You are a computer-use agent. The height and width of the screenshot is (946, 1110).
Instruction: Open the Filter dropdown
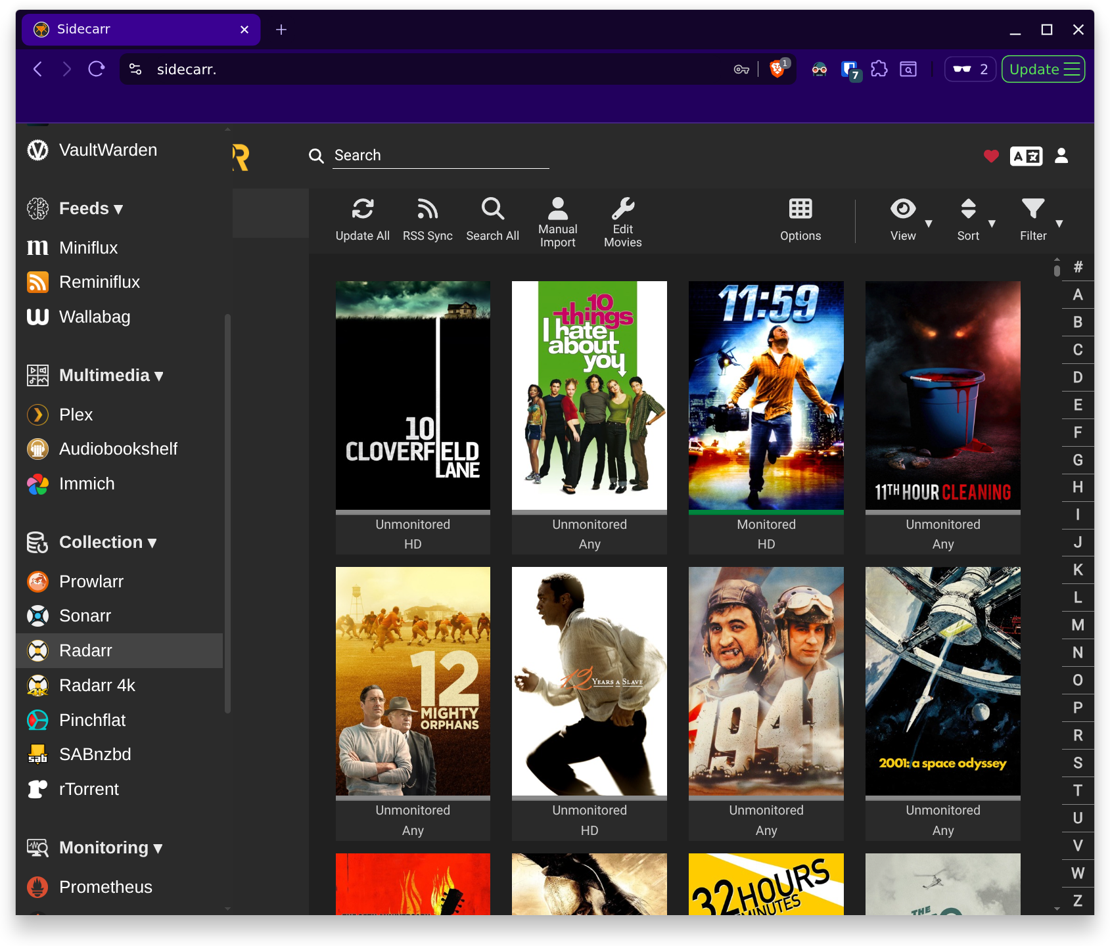tap(1040, 221)
